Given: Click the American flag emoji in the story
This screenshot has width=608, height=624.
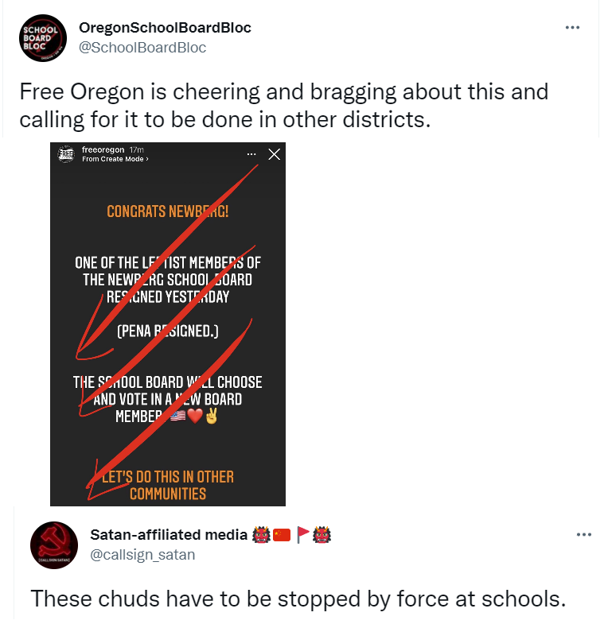Looking at the screenshot, I should click(177, 416).
